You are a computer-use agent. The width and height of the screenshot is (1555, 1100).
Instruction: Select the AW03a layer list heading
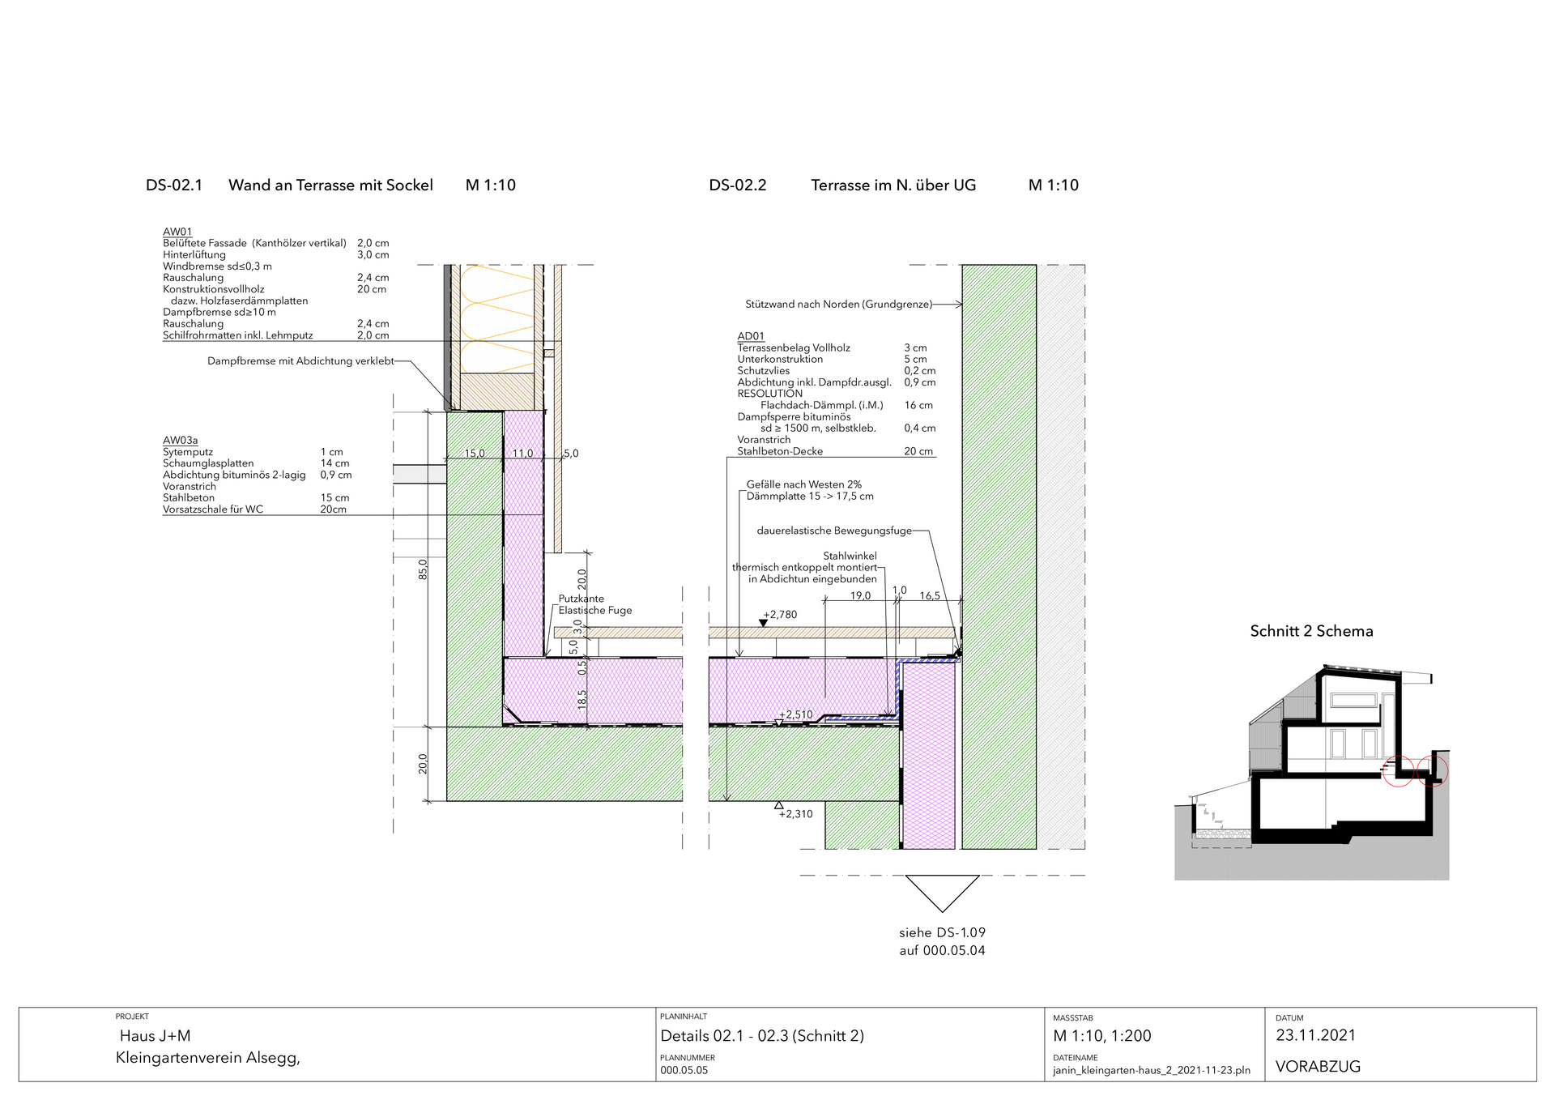click(x=180, y=441)
